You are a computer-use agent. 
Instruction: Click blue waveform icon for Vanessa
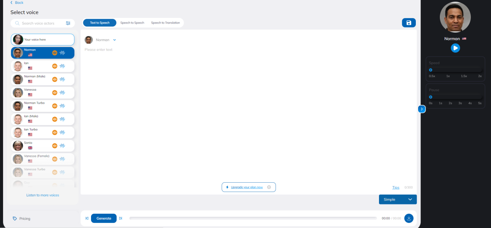pyautogui.click(x=62, y=93)
